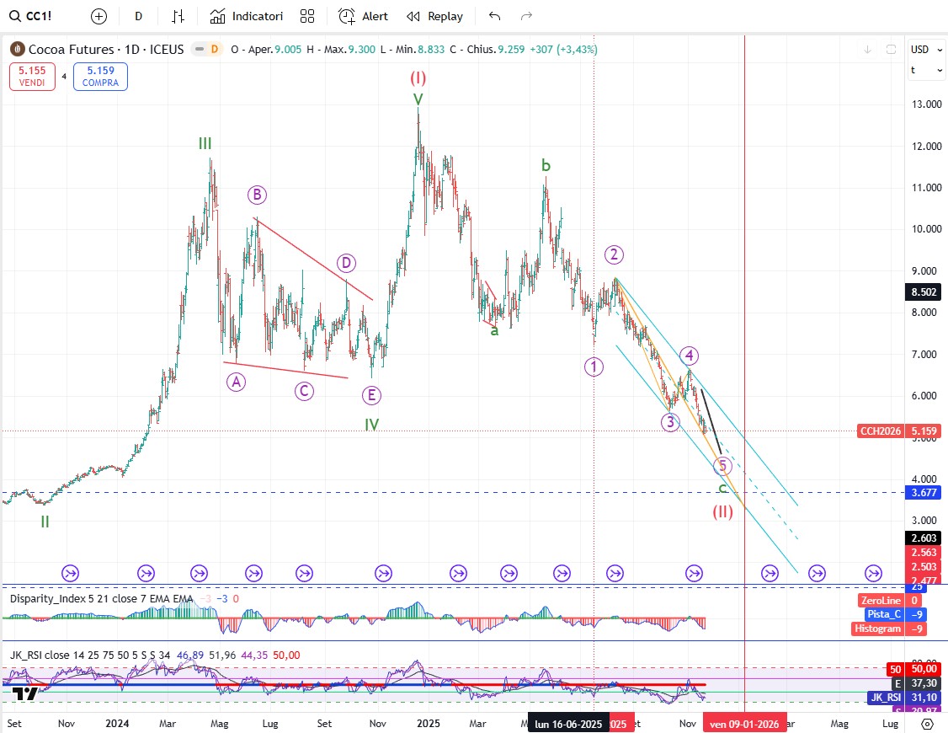The height and width of the screenshot is (733, 948).
Task: Click the down arrow icon beside fullscreen frame
Action: (x=867, y=50)
